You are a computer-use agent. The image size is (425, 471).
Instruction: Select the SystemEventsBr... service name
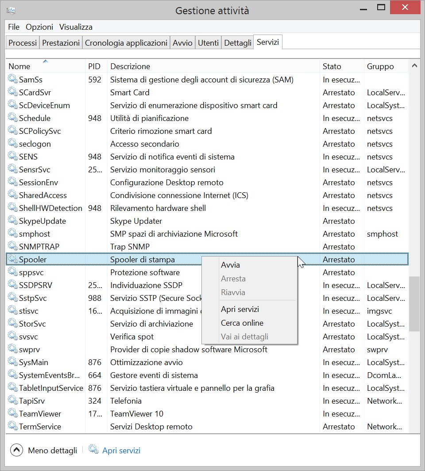(x=50, y=375)
